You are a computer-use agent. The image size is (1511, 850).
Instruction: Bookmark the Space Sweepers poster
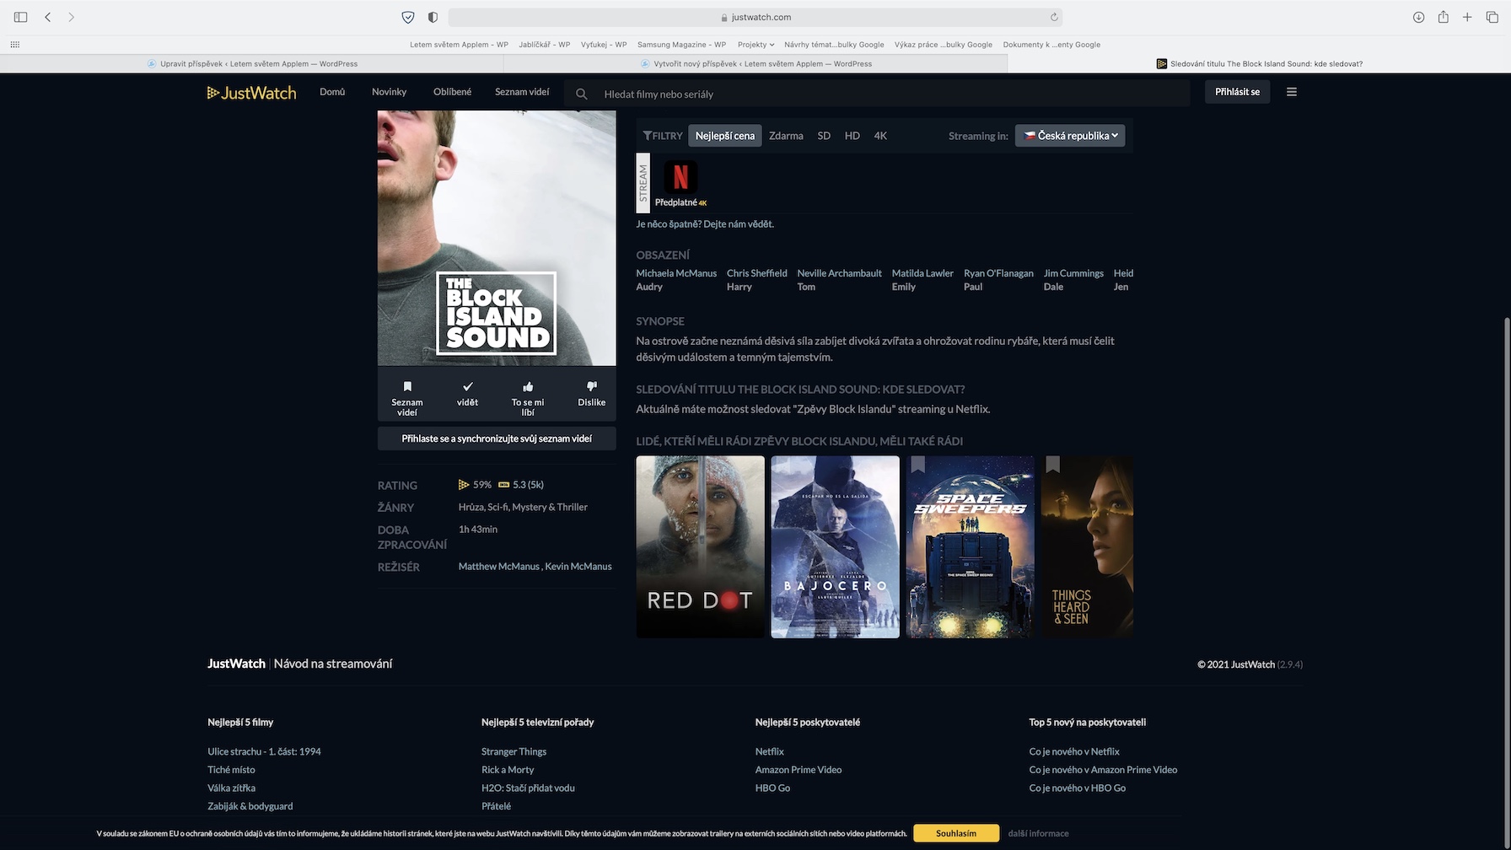918,465
